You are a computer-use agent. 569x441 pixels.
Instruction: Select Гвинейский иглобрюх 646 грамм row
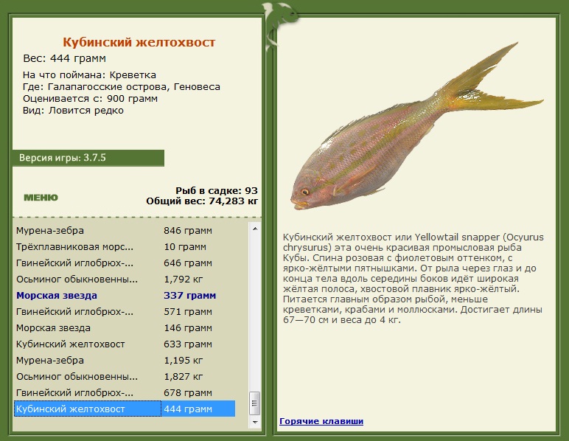pyautogui.click(x=125, y=263)
